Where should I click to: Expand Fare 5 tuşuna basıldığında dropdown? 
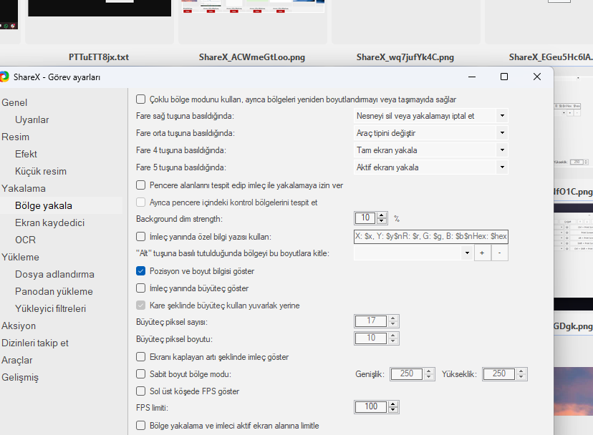tap(501, 167)
